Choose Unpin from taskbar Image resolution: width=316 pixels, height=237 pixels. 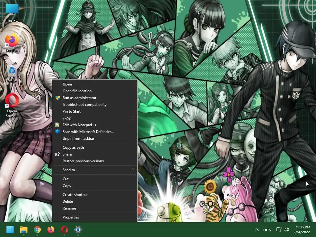[95, 139]
